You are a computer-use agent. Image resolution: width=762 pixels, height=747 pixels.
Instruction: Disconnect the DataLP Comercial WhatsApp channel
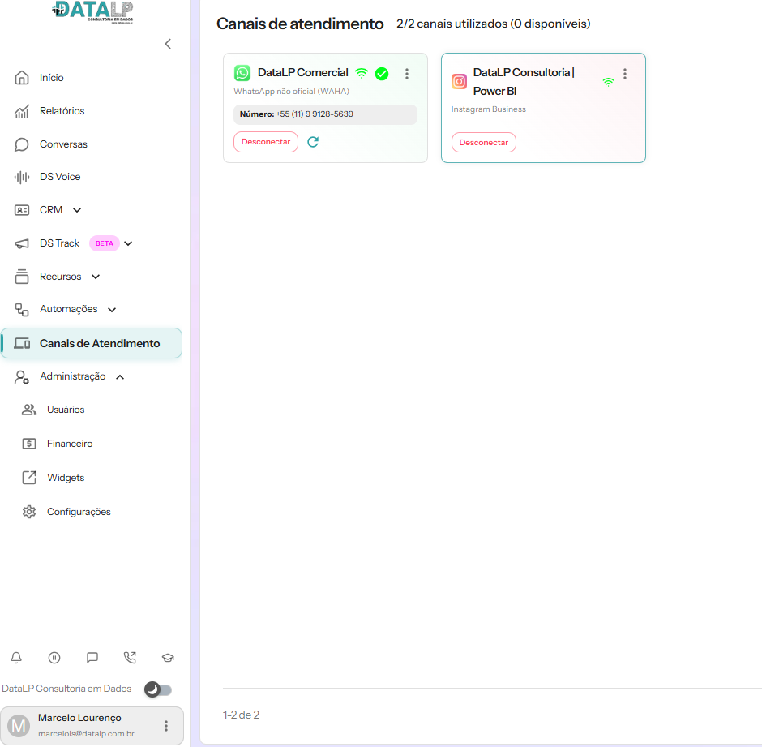coord(266,142)
